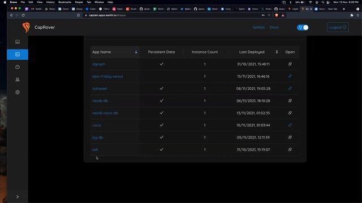The height and width of the screenshot is (203, 362).
Task: Open the pg-db app
Action: click(98, 138)
